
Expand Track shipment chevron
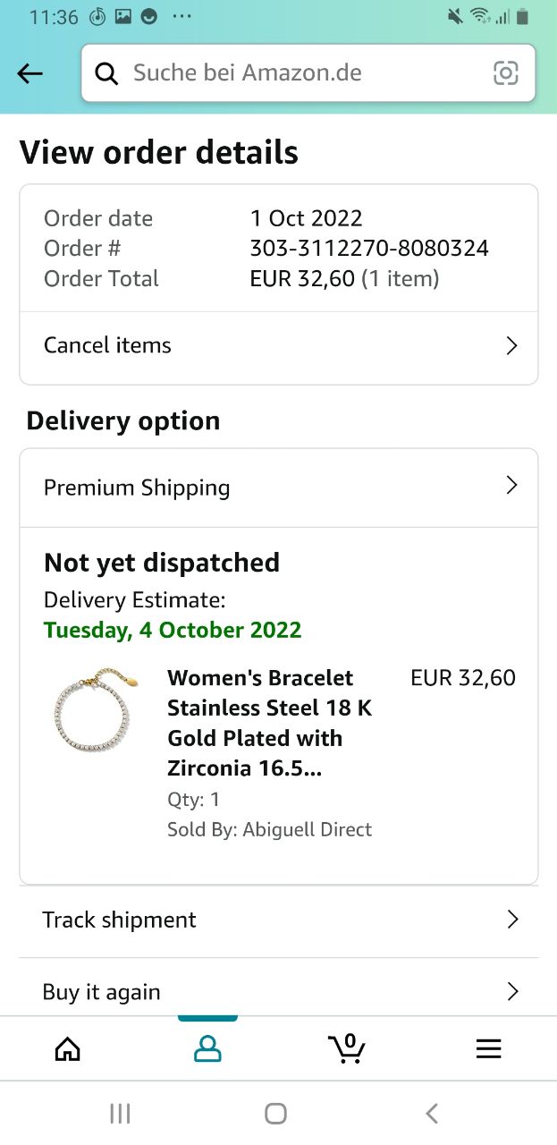(512, 920)
